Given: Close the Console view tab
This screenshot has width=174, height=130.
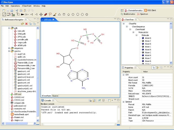Looking at the screenshot, I should [53, 100].
